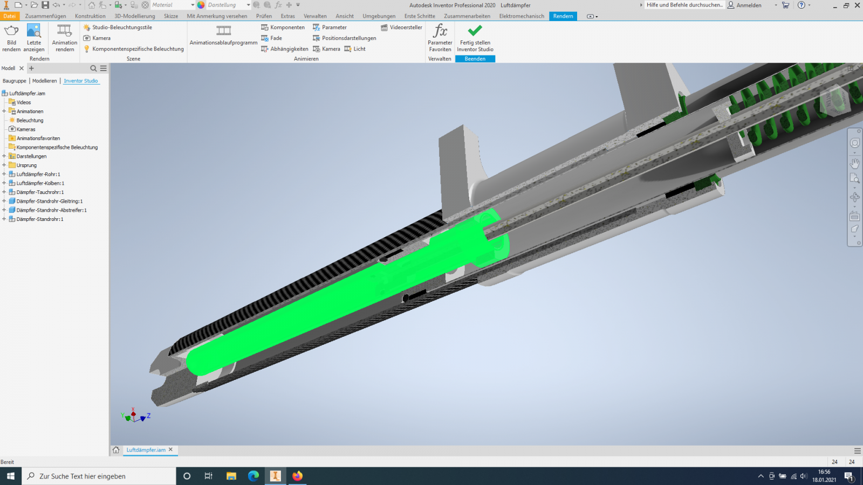Open Positionsdarstellungen animation tool

point(345,38)
